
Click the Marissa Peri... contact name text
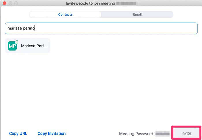pyautogui.click(x=34, y=46)
